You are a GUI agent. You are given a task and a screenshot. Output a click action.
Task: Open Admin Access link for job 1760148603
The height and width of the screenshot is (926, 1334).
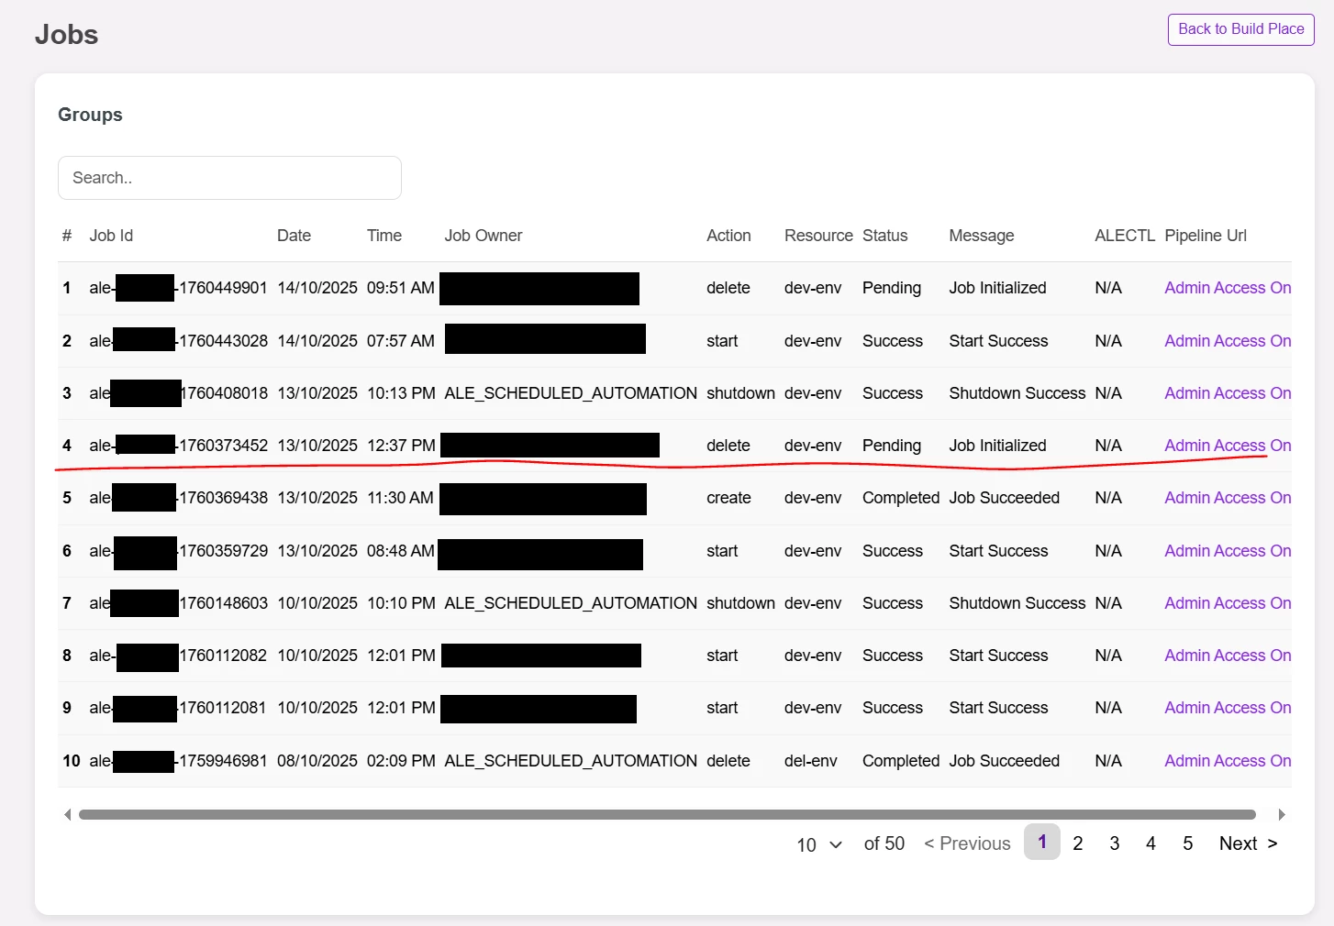(1228, 603)
